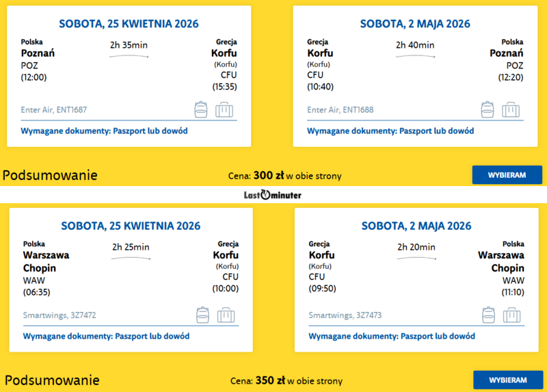The width and height of the screenshot is (547, 392).
Task: Click the 2 maja date header in Warszawa card
Action: (x=416, y=226)
